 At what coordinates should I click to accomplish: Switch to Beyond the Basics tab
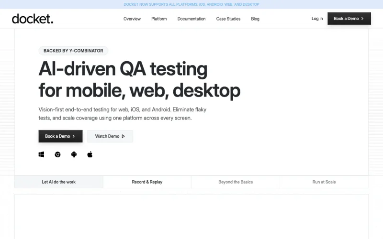point(236,182)
